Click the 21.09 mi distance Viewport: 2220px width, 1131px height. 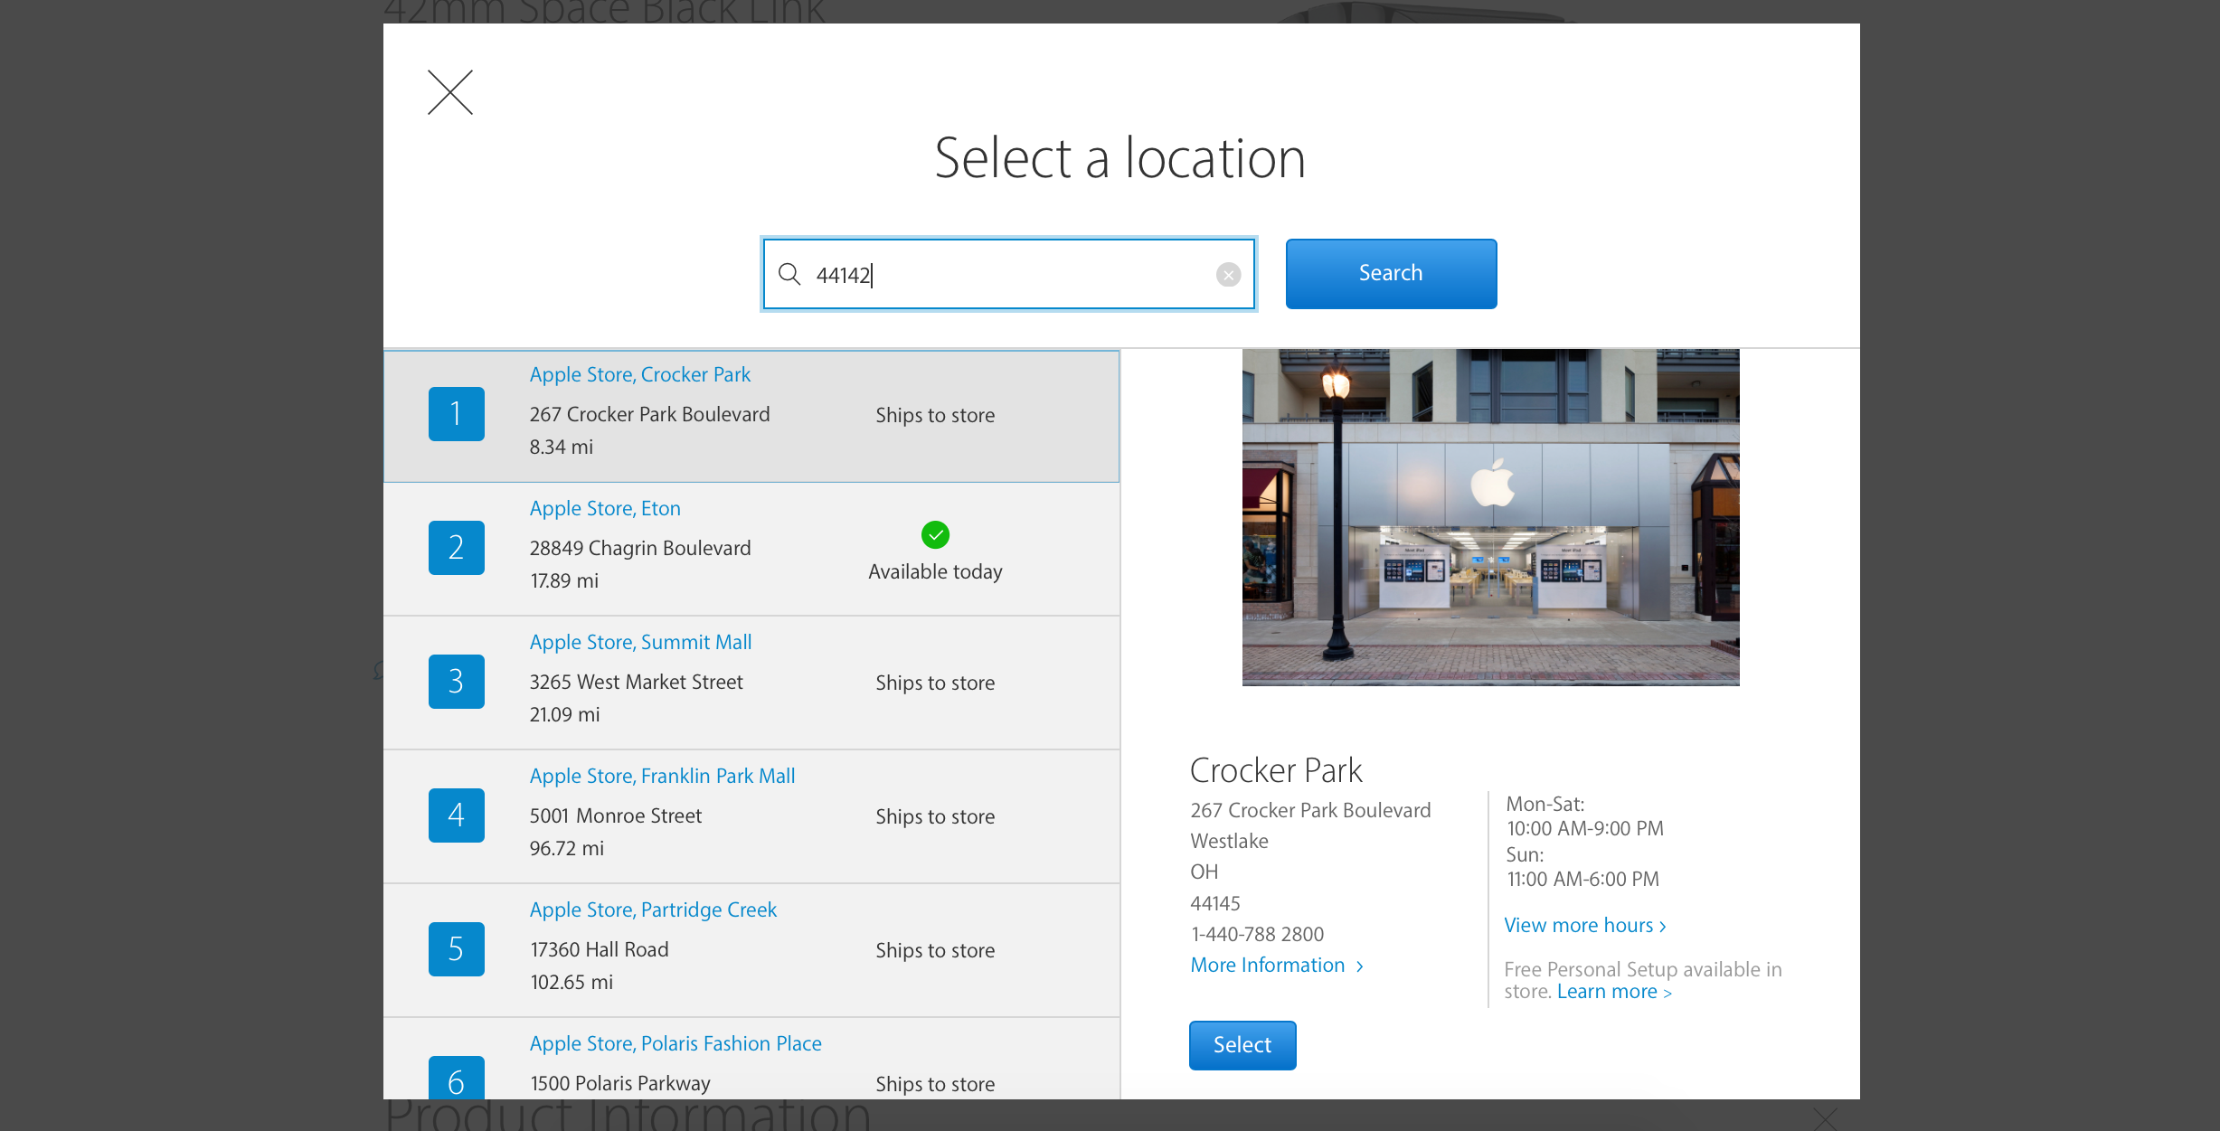[x=565, y=714]
